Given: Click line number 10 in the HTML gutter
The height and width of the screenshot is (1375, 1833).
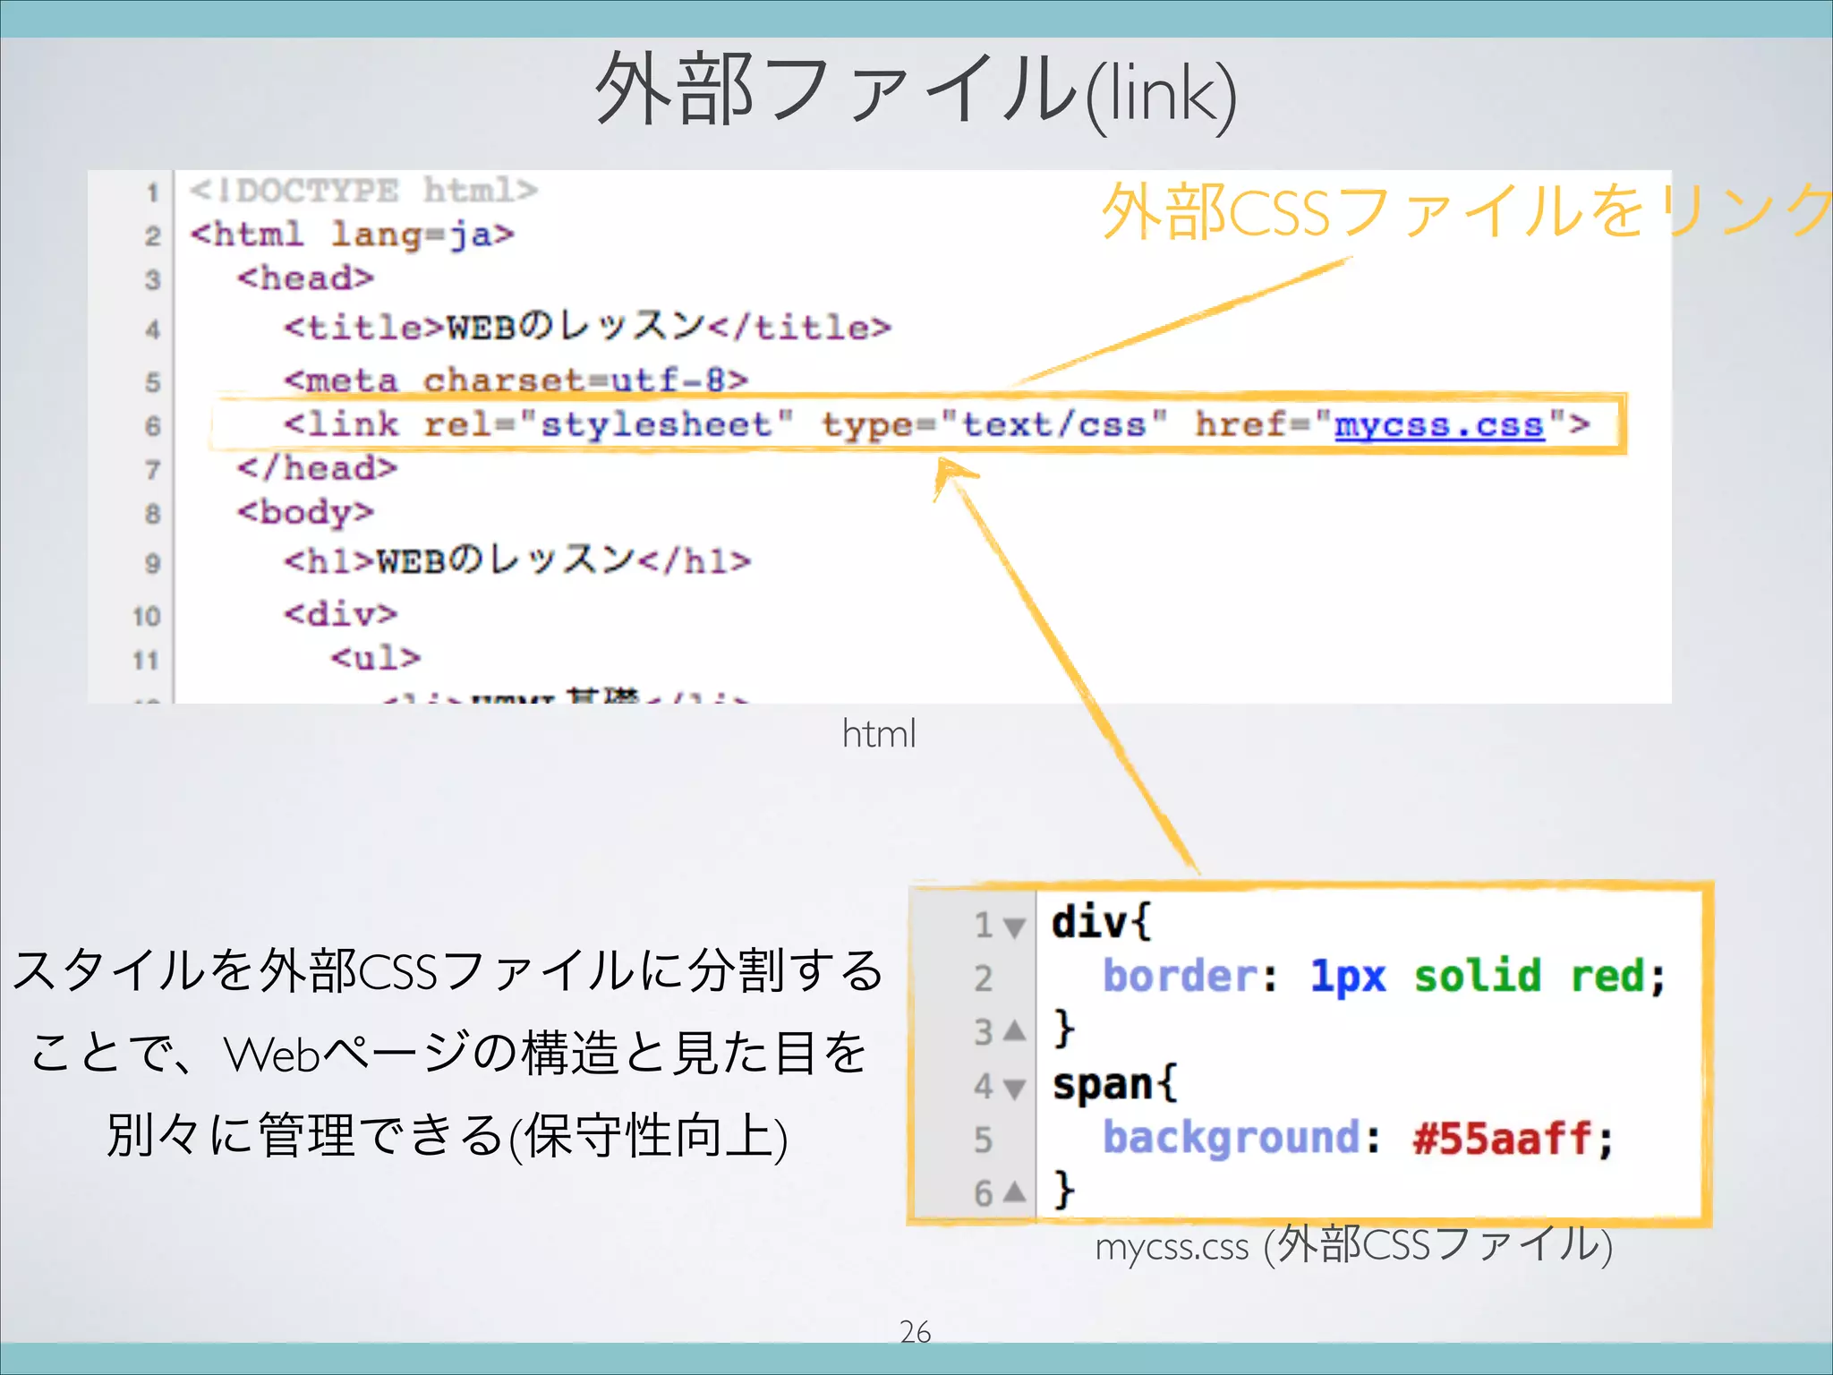Looking at the screenshot, I should (x=147, y=617).
